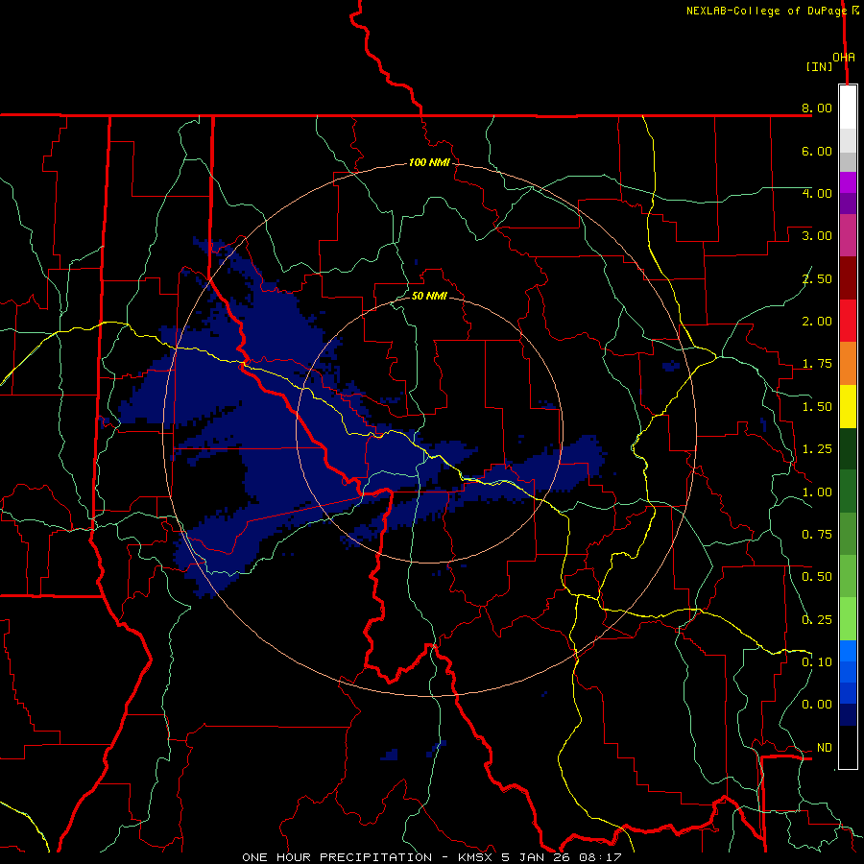
Task: Click the 1.00 legend value
Action: (x=817, y=492)
